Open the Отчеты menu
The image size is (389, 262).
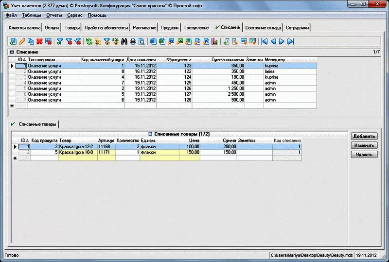(x=54, y=15)
